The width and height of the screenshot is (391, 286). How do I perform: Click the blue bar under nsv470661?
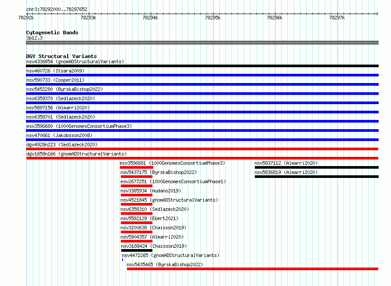pos(202,140)
